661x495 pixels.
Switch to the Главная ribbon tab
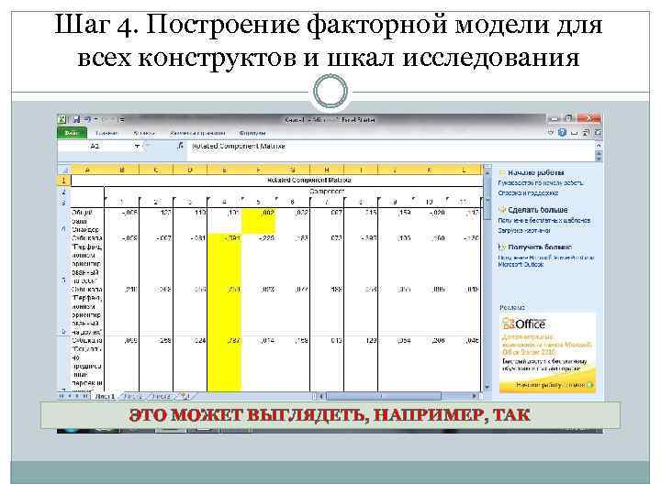(106, 133)
